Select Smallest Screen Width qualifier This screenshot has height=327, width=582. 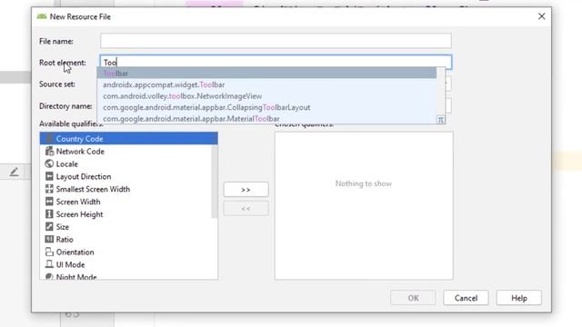click(x=126, y=189)
